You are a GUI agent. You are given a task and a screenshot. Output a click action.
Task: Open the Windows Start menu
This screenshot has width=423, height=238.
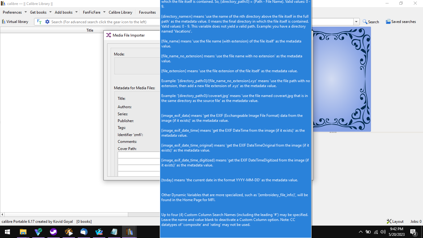tap(7, 232)
